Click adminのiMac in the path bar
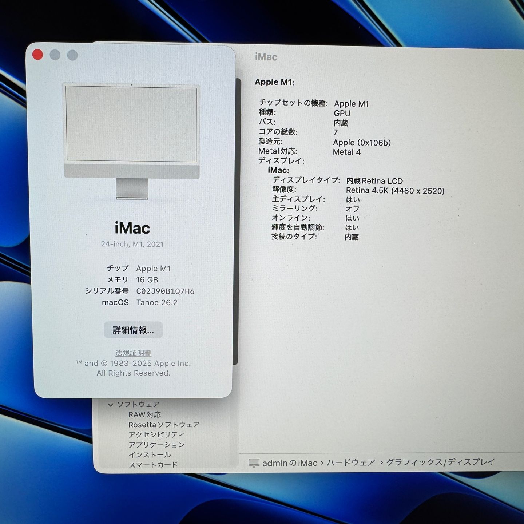 point(290,463)
